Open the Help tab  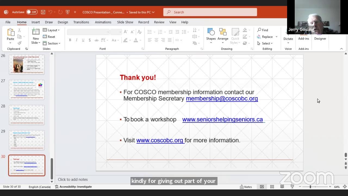tap(185, 22)
